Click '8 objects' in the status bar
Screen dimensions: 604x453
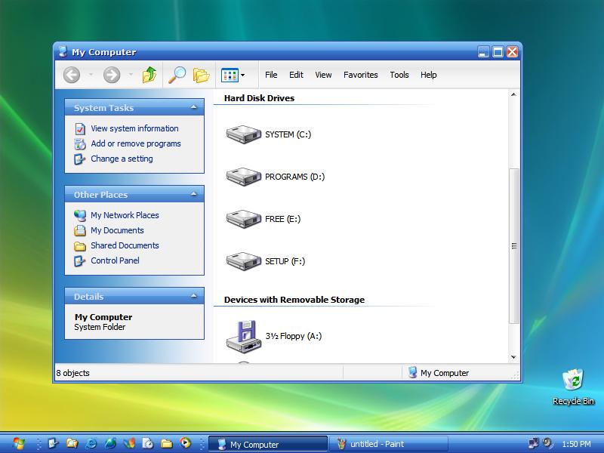72,373
